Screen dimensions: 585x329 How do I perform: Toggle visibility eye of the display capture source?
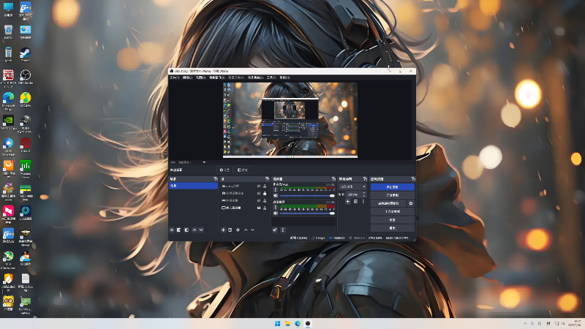coord(259,208)
